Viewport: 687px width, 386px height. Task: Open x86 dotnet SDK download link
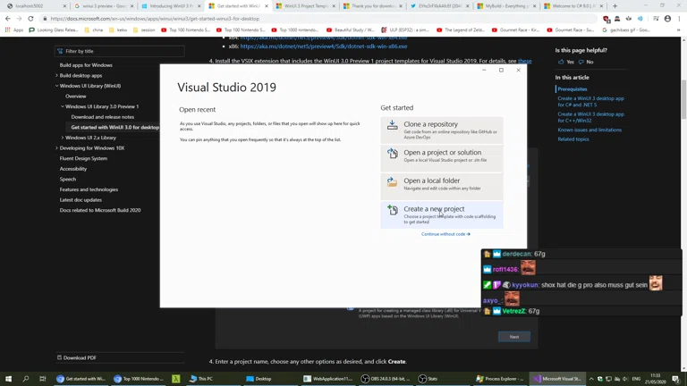(323, 46)
